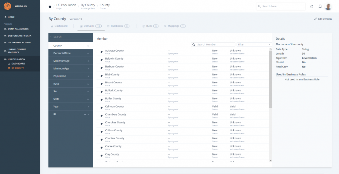Click the Search Member input field

215,44
